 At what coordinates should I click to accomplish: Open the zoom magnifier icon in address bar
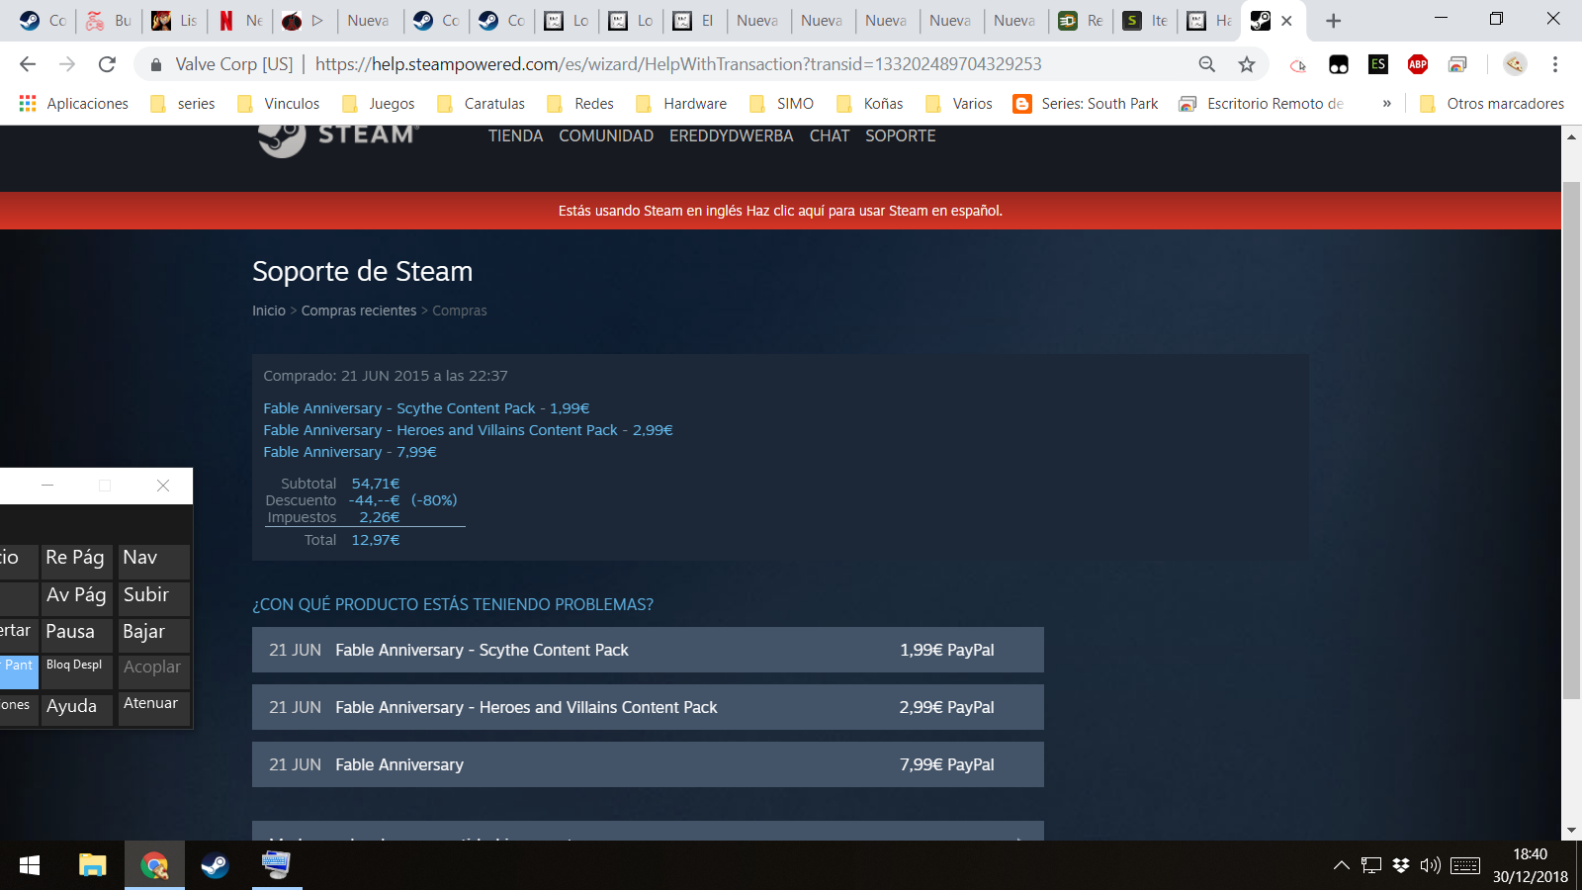[1207, 64]
